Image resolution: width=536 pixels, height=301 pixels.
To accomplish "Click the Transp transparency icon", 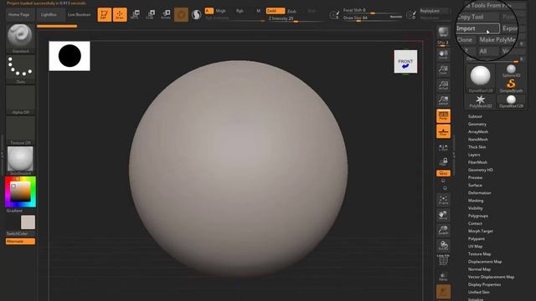I will (443, 277).
